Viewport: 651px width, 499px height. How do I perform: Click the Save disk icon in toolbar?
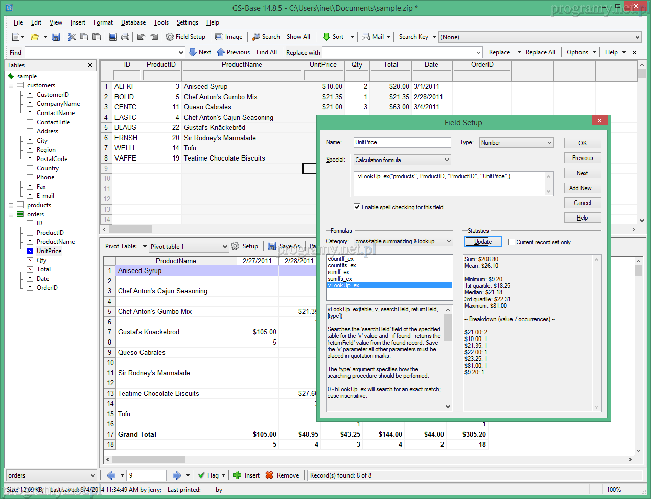click(56, 37)
